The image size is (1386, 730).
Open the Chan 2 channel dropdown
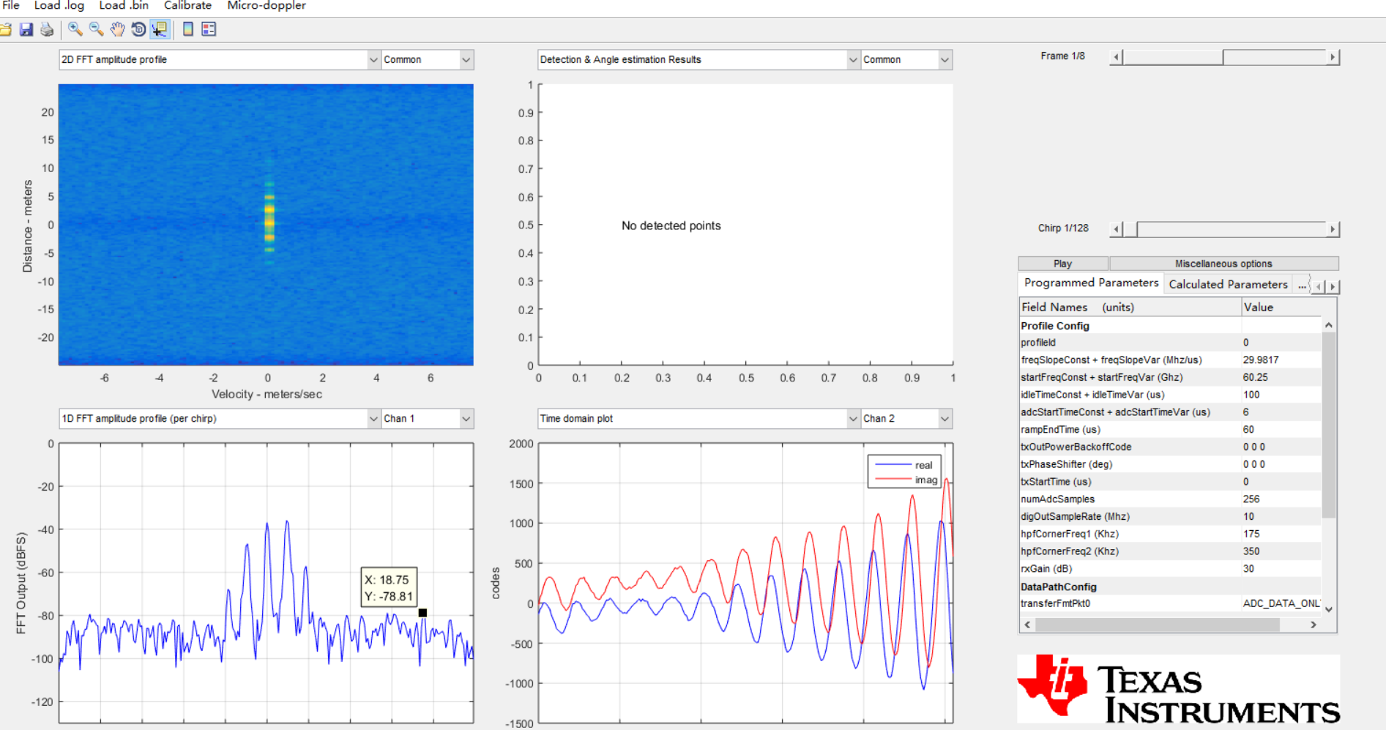pos(906,418)
